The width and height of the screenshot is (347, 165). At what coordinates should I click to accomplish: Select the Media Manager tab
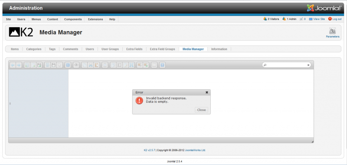point(193,49)
